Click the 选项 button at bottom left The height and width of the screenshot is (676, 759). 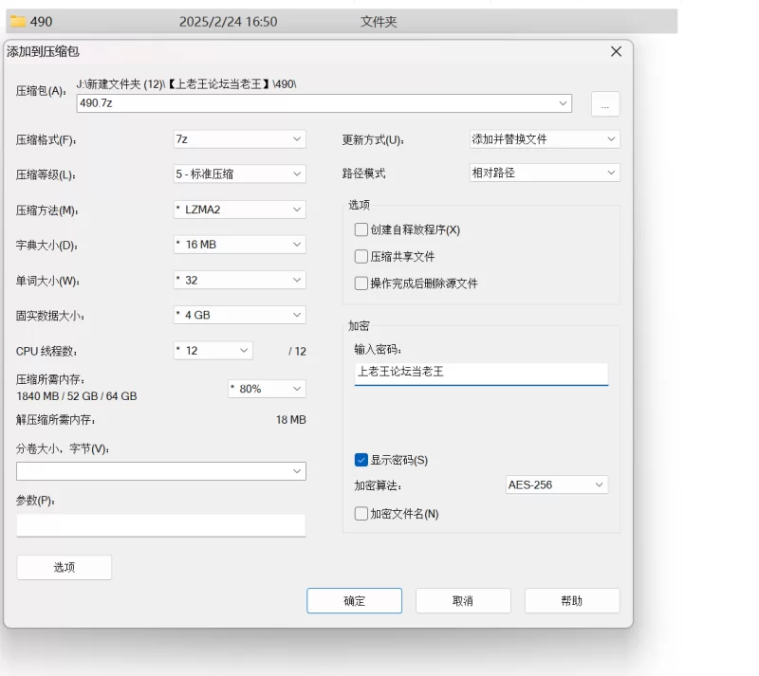point(65,567)
